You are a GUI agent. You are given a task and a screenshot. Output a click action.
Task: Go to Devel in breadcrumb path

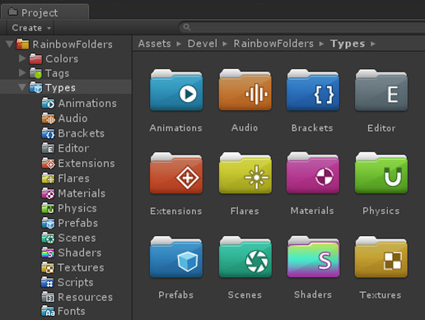tap(203, 44)
